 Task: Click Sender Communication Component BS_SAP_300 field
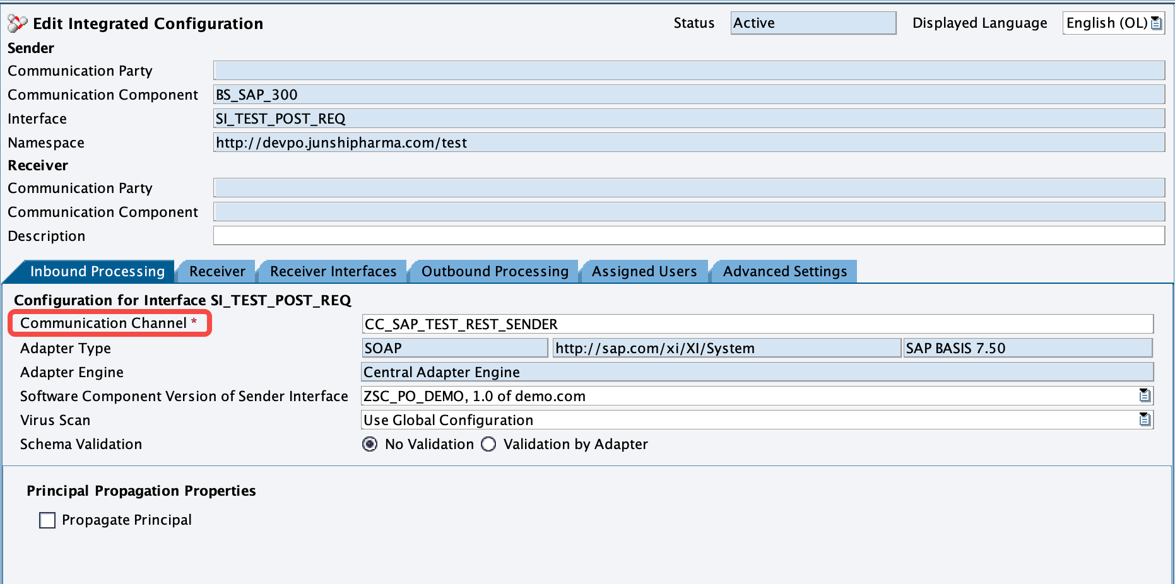[689, 94]
